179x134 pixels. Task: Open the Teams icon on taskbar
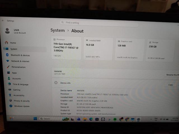79,119
